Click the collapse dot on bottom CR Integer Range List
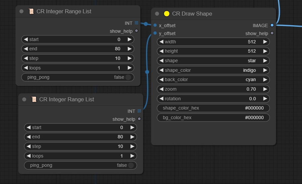The height and width of the screenshot is (184, 302). [24, 99]
